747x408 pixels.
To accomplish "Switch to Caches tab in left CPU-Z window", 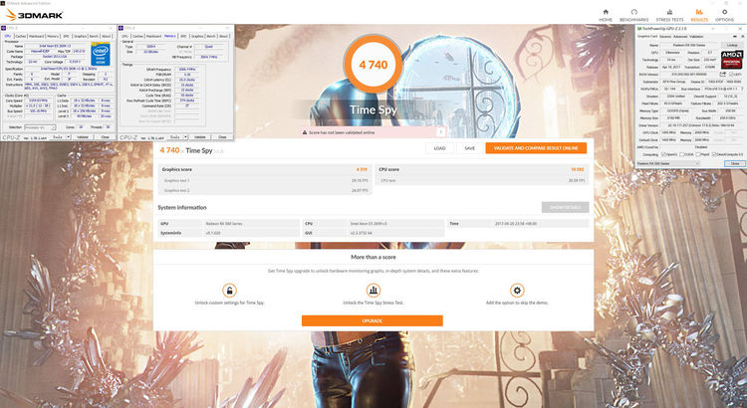I will 21,36.
